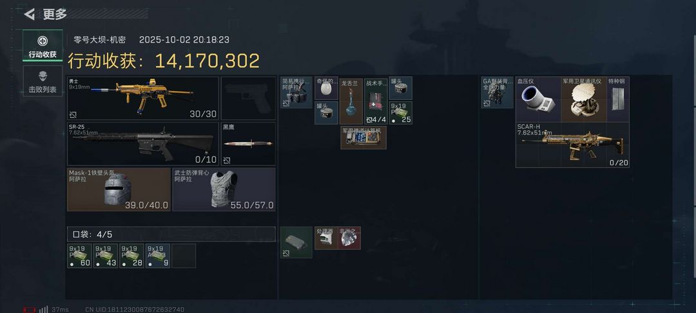This screenshot has height=313, width=696.
Task: Click the 军用弹道计算机 item
Action: (x=363, y=137)
